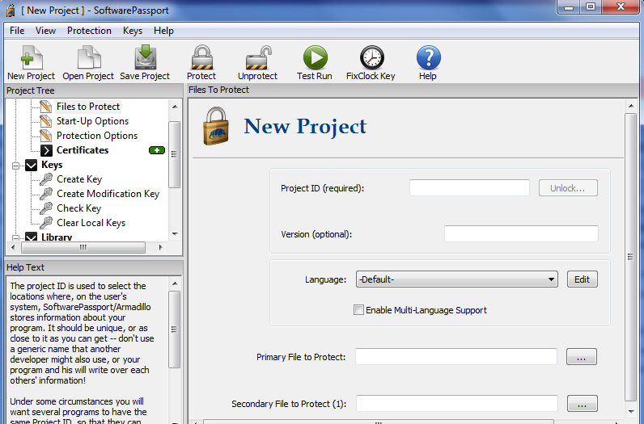
Task: Click the Project ID input field
Action: (469, 188)
